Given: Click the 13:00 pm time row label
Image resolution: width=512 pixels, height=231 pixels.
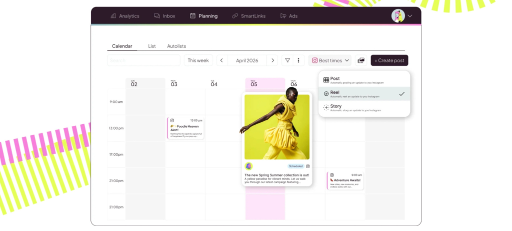Looking at the screenshot, I should pos(116,128).
